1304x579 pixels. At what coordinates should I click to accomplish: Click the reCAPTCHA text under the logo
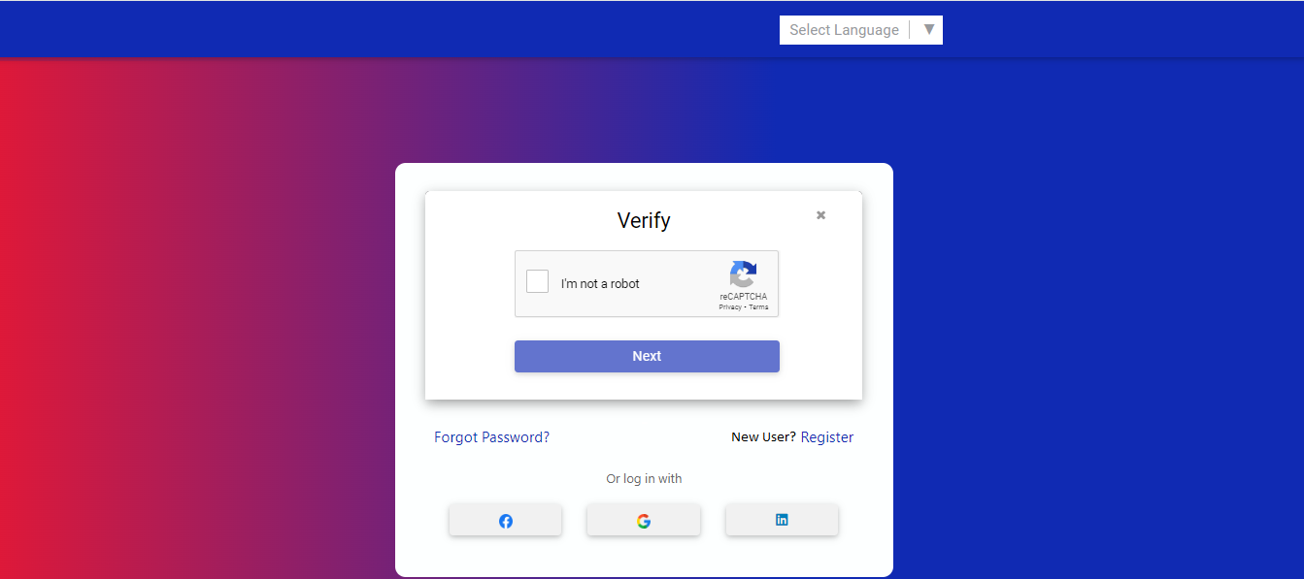pos(743,297)
